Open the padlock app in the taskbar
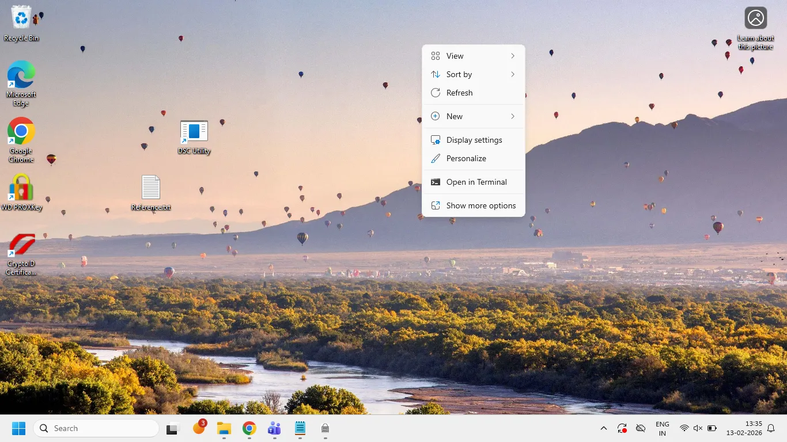The height and width of the screenshot is (442, 787). pyautogui.click(x=325, y=428)
